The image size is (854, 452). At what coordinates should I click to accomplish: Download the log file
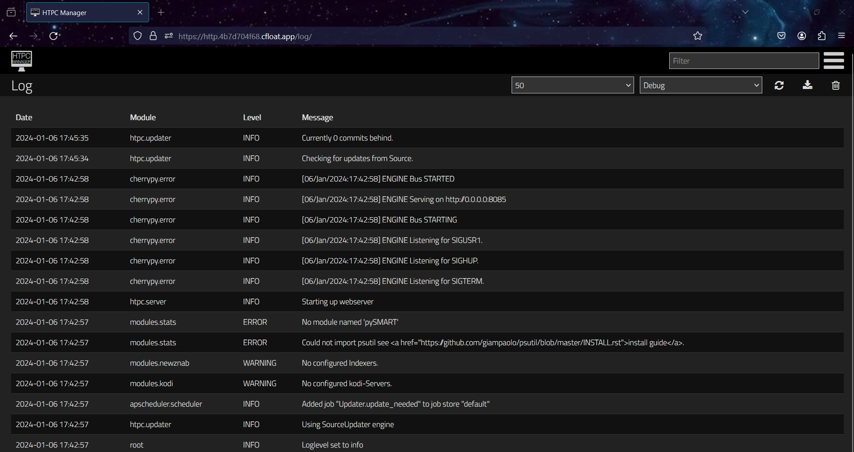[x=807, y=85]
